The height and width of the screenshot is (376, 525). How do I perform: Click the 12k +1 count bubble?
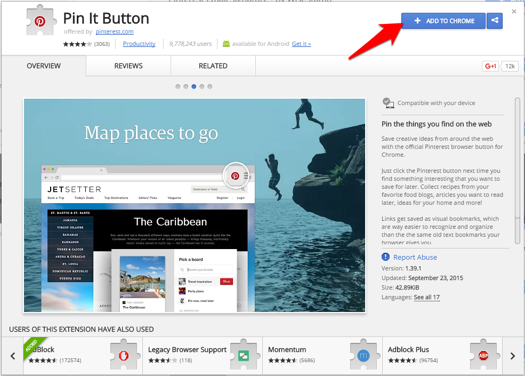510,66
